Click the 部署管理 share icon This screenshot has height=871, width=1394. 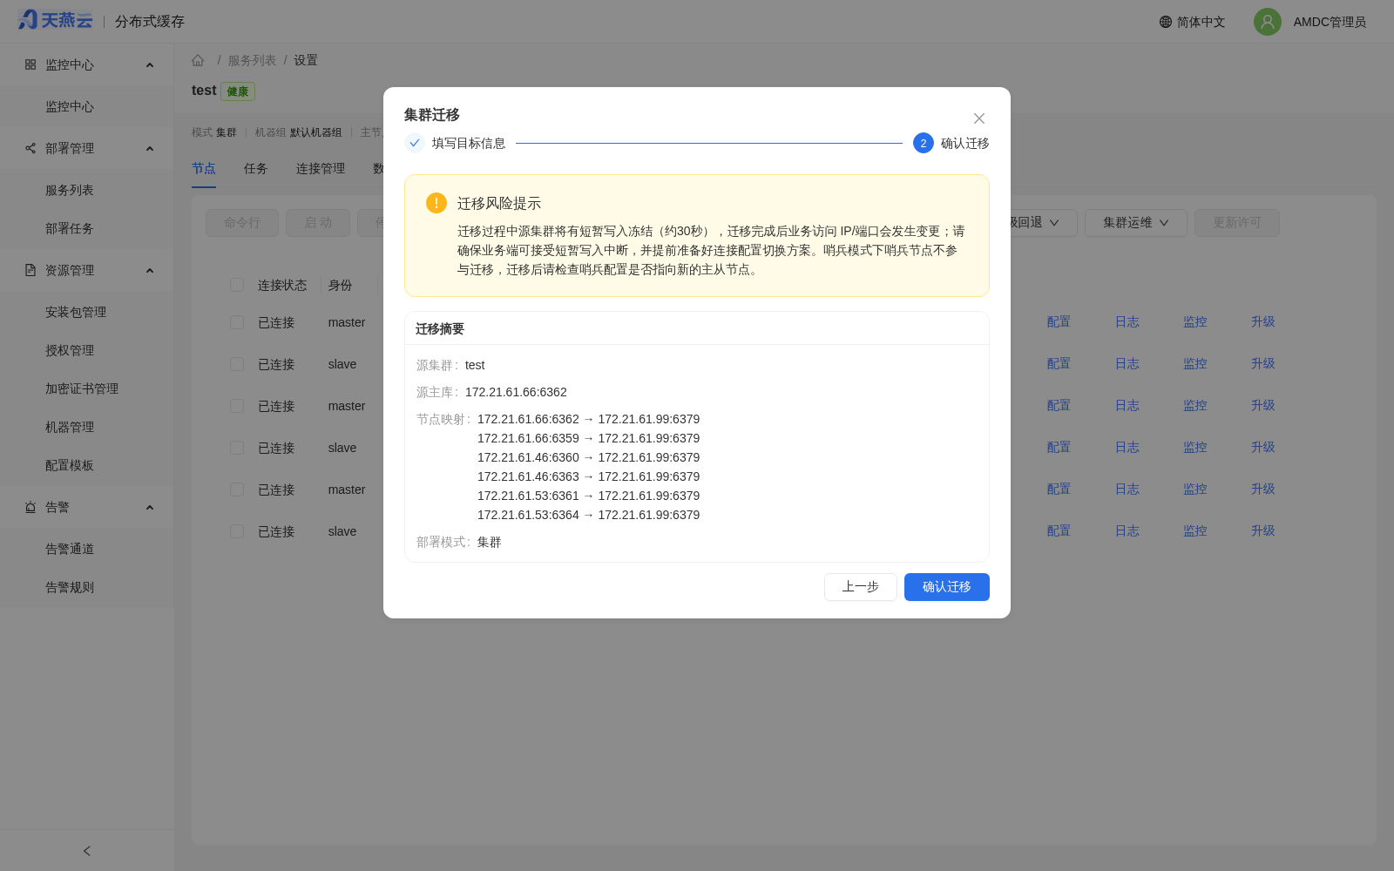pos(30,148)
